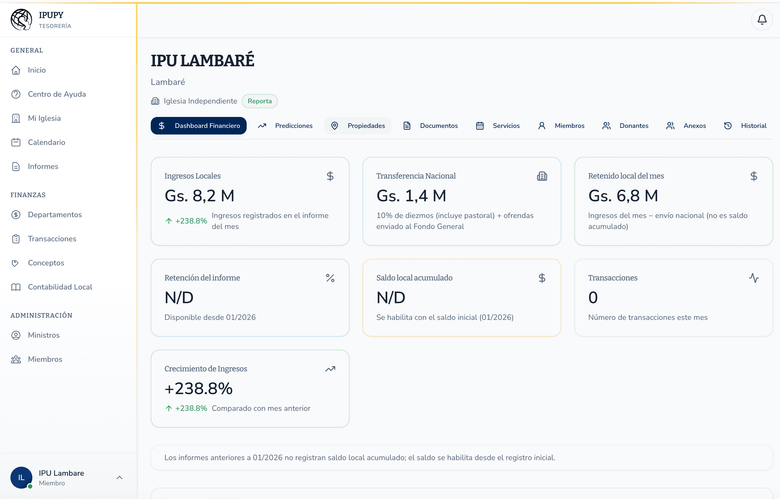Click the IL user avatar

[21, 478]
